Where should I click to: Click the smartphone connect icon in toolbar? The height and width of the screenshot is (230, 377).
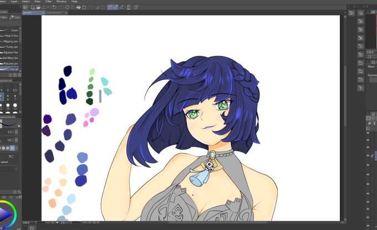click(x=129, y=7)
